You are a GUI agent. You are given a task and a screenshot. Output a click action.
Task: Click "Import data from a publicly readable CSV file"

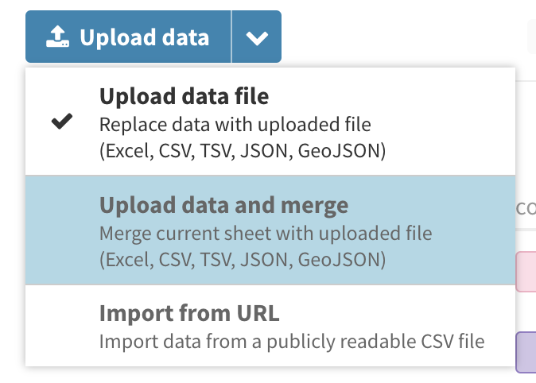point(292,342)
